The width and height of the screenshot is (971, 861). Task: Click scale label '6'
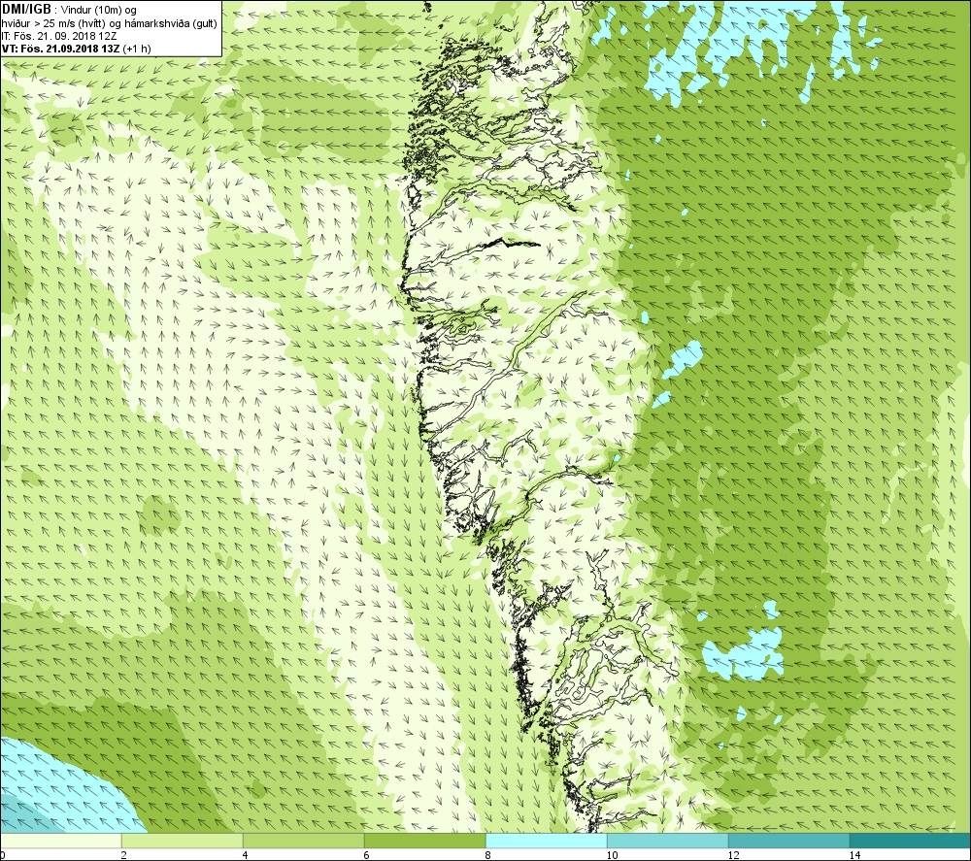[x=367, y=855]
